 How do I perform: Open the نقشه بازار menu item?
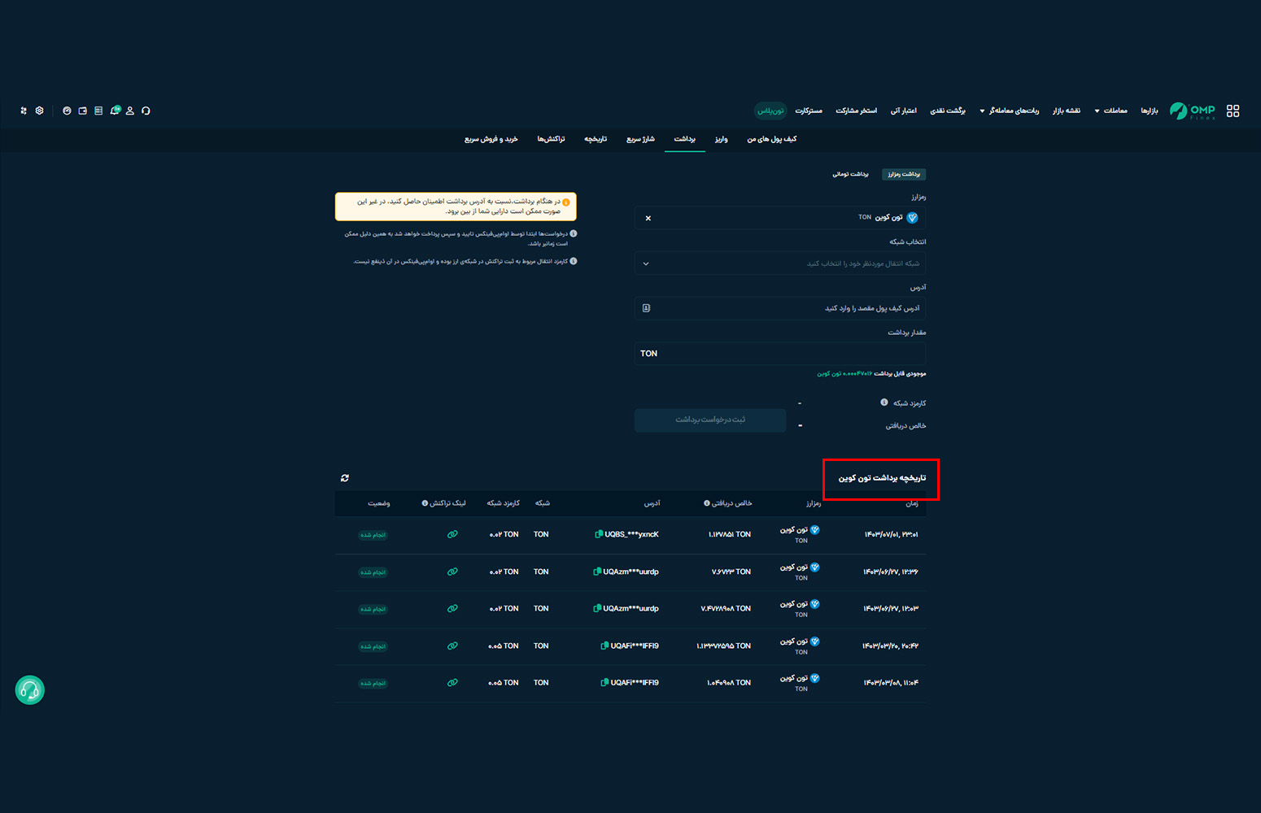[x=1067, y=111]
